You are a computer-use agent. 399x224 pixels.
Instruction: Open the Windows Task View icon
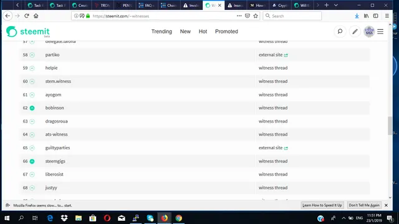35,218
